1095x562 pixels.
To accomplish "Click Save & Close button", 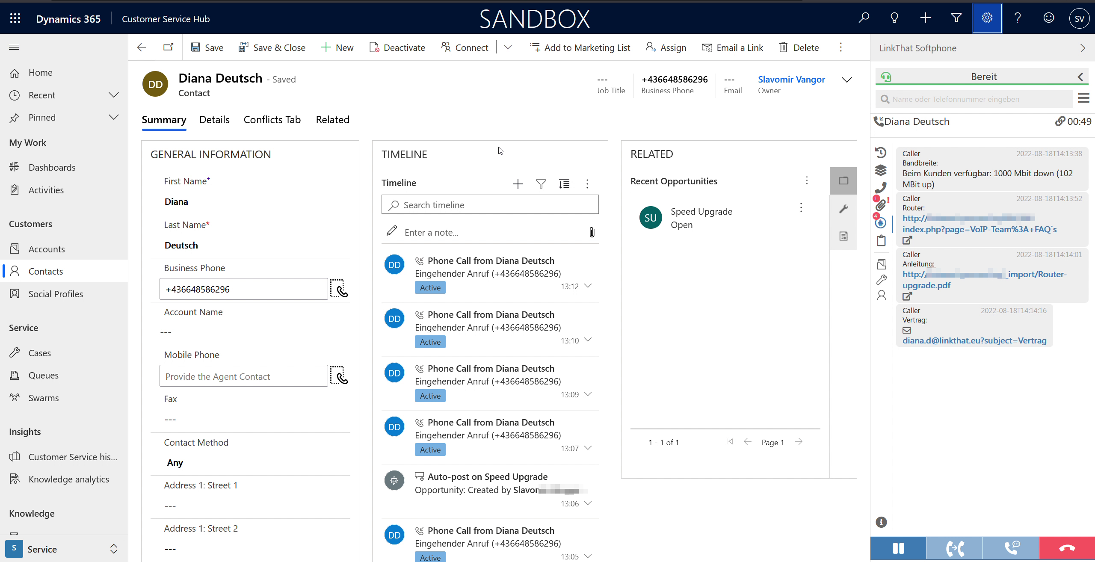I will coord(272,47).
